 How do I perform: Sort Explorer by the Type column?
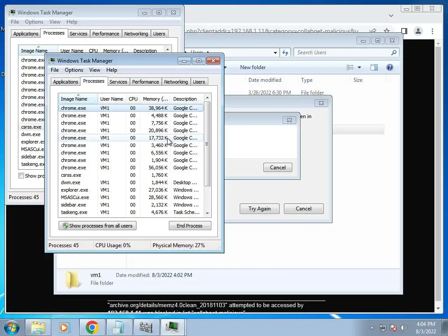tap(307, 80)
